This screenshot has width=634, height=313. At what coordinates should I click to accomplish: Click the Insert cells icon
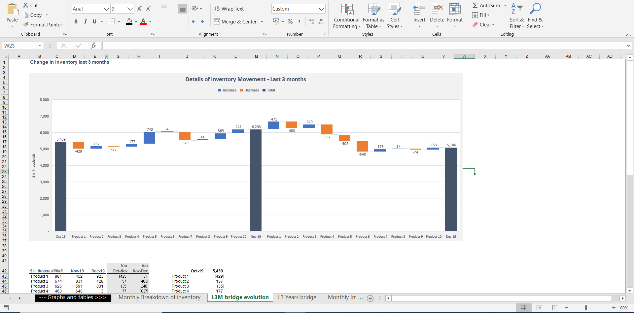coord(419,9)
